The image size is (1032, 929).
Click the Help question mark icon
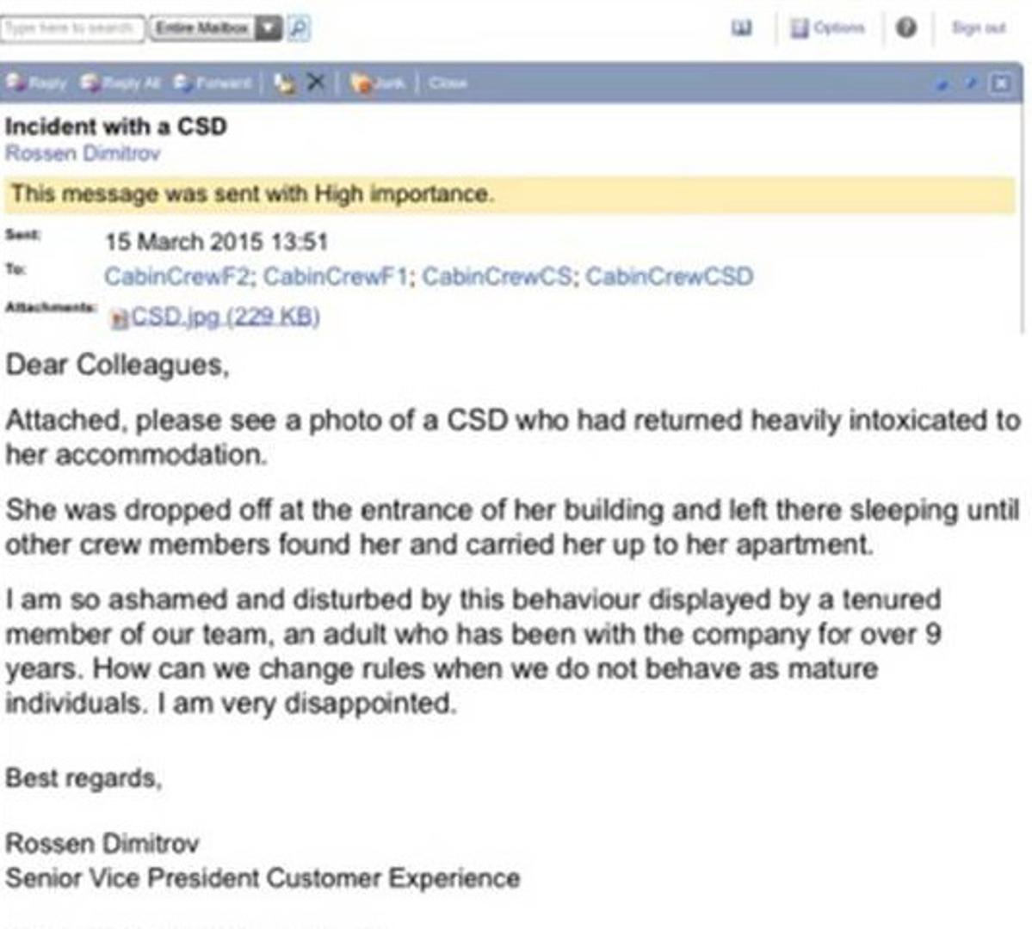(906, 28)
